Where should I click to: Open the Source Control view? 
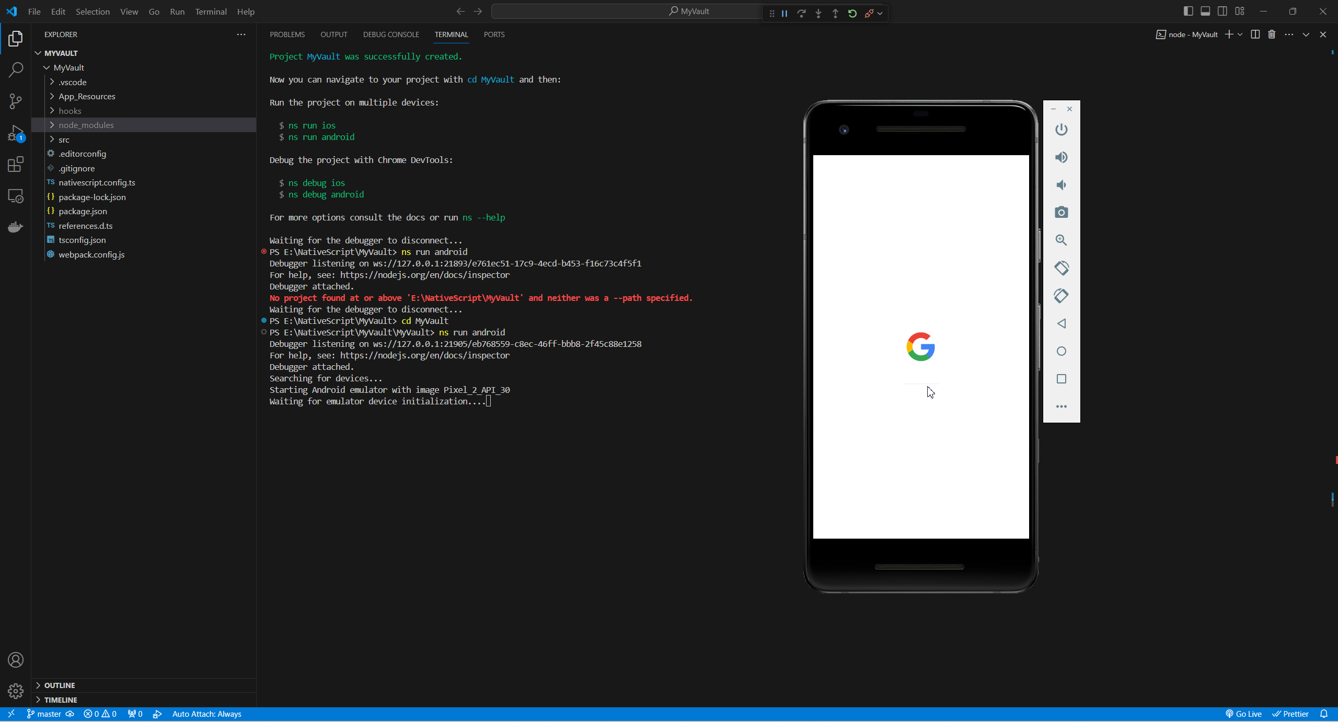click(x=16, y=101)
